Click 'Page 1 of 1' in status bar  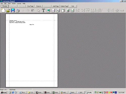tap(4, 89)
